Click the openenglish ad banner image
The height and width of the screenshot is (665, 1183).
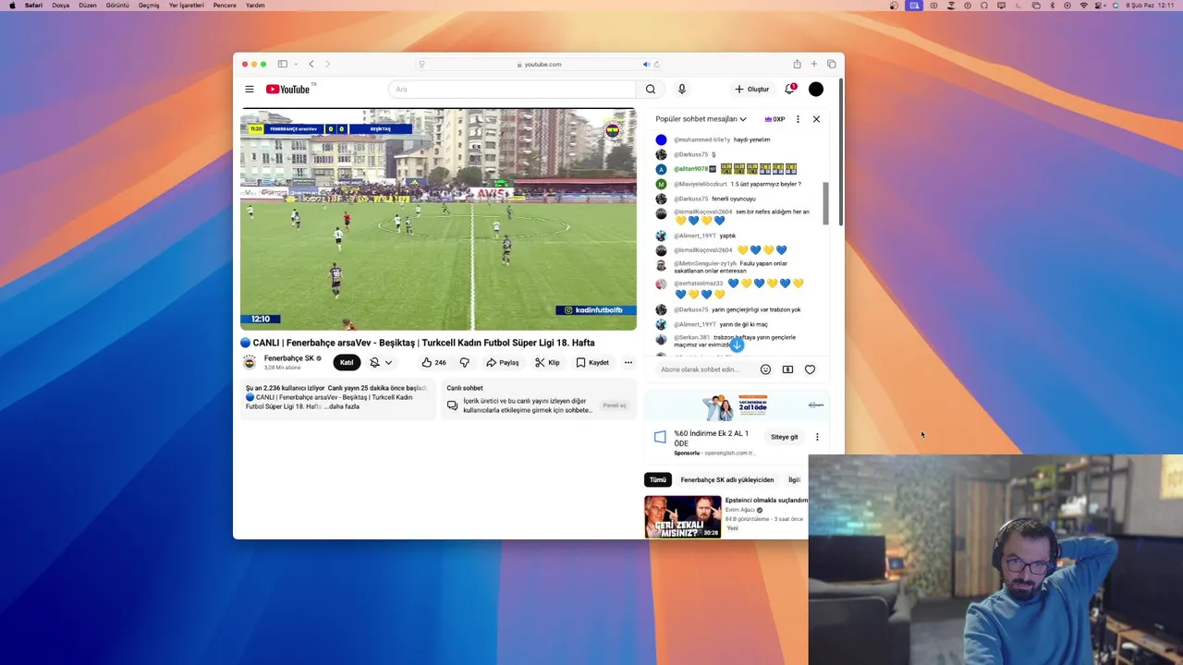pos(737,406)
